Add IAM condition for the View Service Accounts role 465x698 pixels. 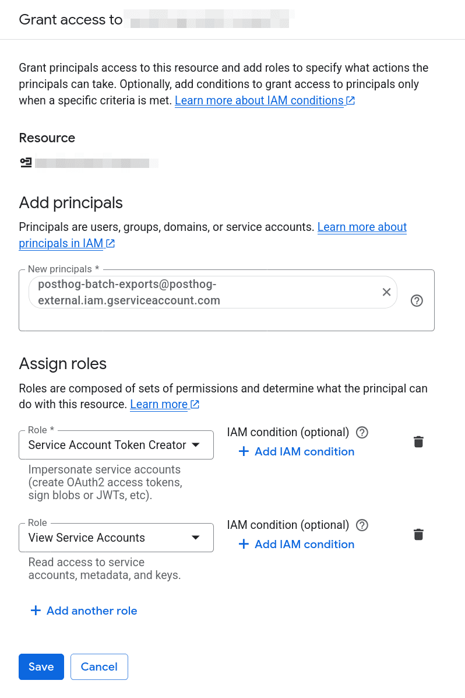point(296,544)
